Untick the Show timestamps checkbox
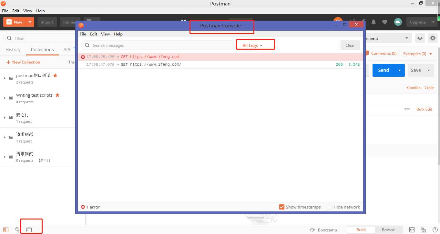Viewport: 440px width, 234px height. 281,207
